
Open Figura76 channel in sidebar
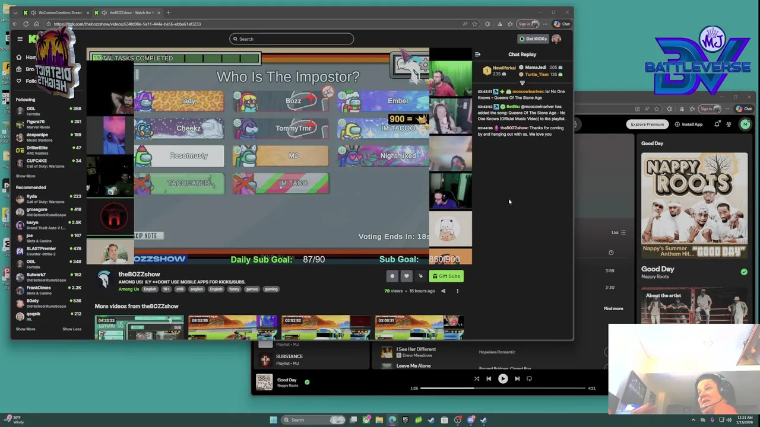49,124
